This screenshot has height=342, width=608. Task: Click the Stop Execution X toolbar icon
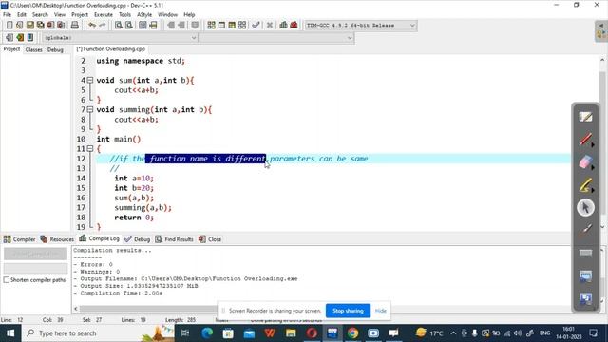click(270, 26)
